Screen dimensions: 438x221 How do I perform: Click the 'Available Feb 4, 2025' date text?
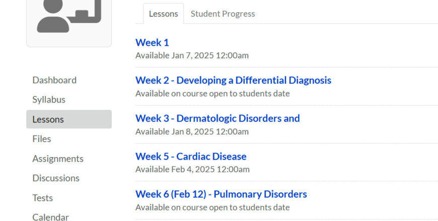(192, 169)
